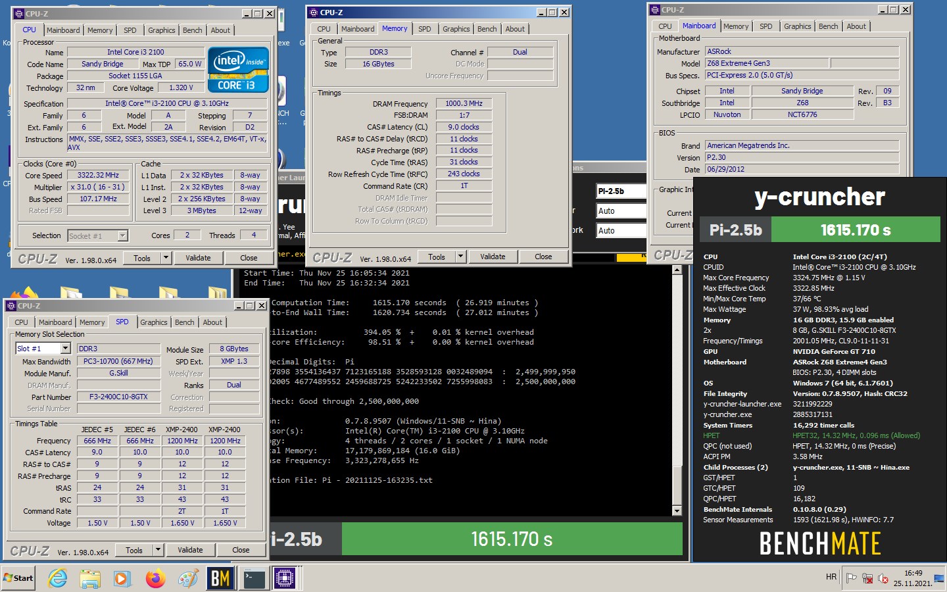Screen dimensions: 947x592
Task: Switch to CPU-Z taskbar button
Action: (x=285, y=578)
